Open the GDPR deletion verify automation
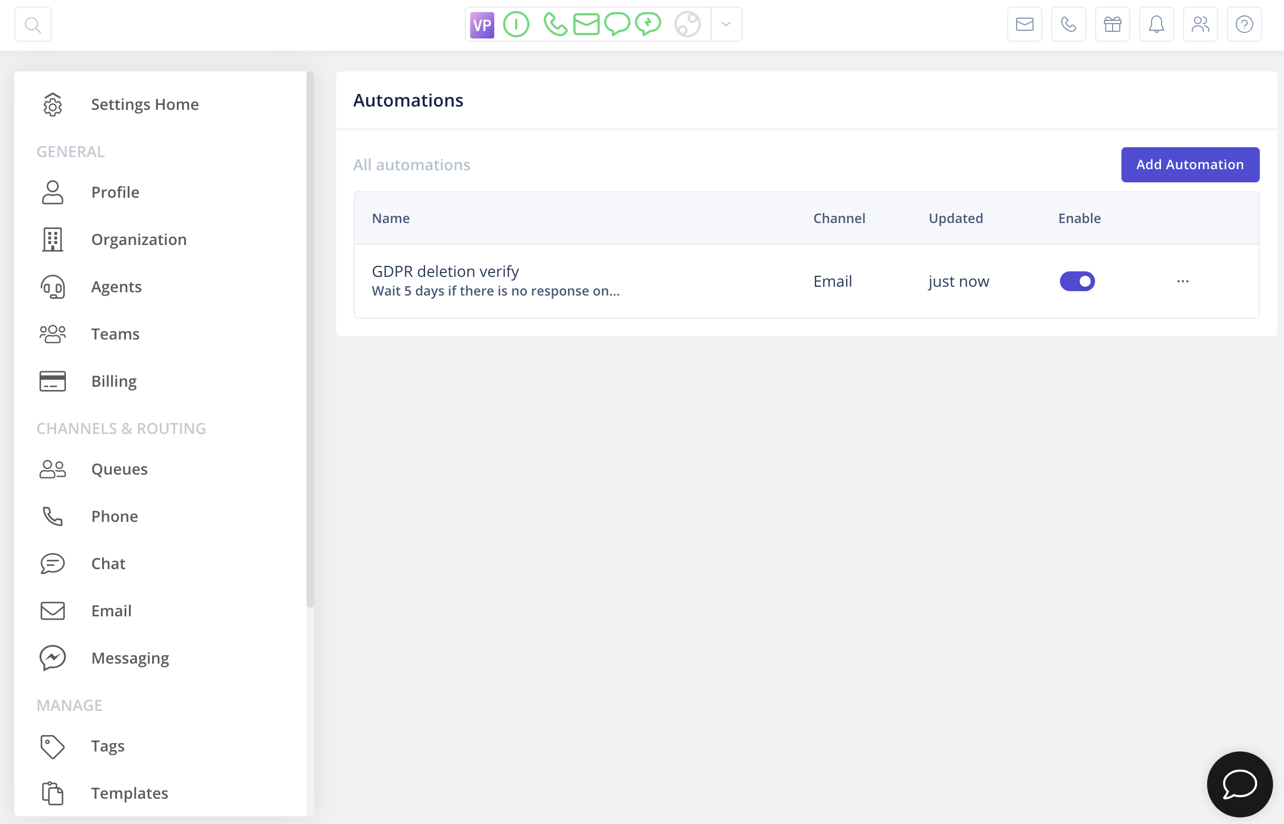The image size is (1284, 824). click(445, 271)
